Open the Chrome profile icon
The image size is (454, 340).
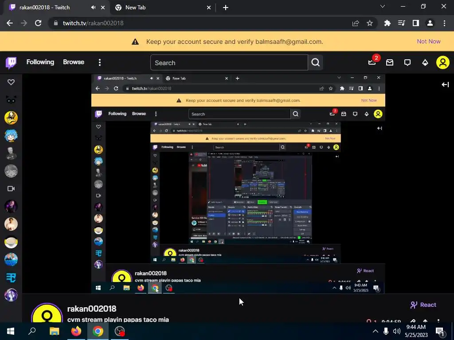tap(430, 23)
